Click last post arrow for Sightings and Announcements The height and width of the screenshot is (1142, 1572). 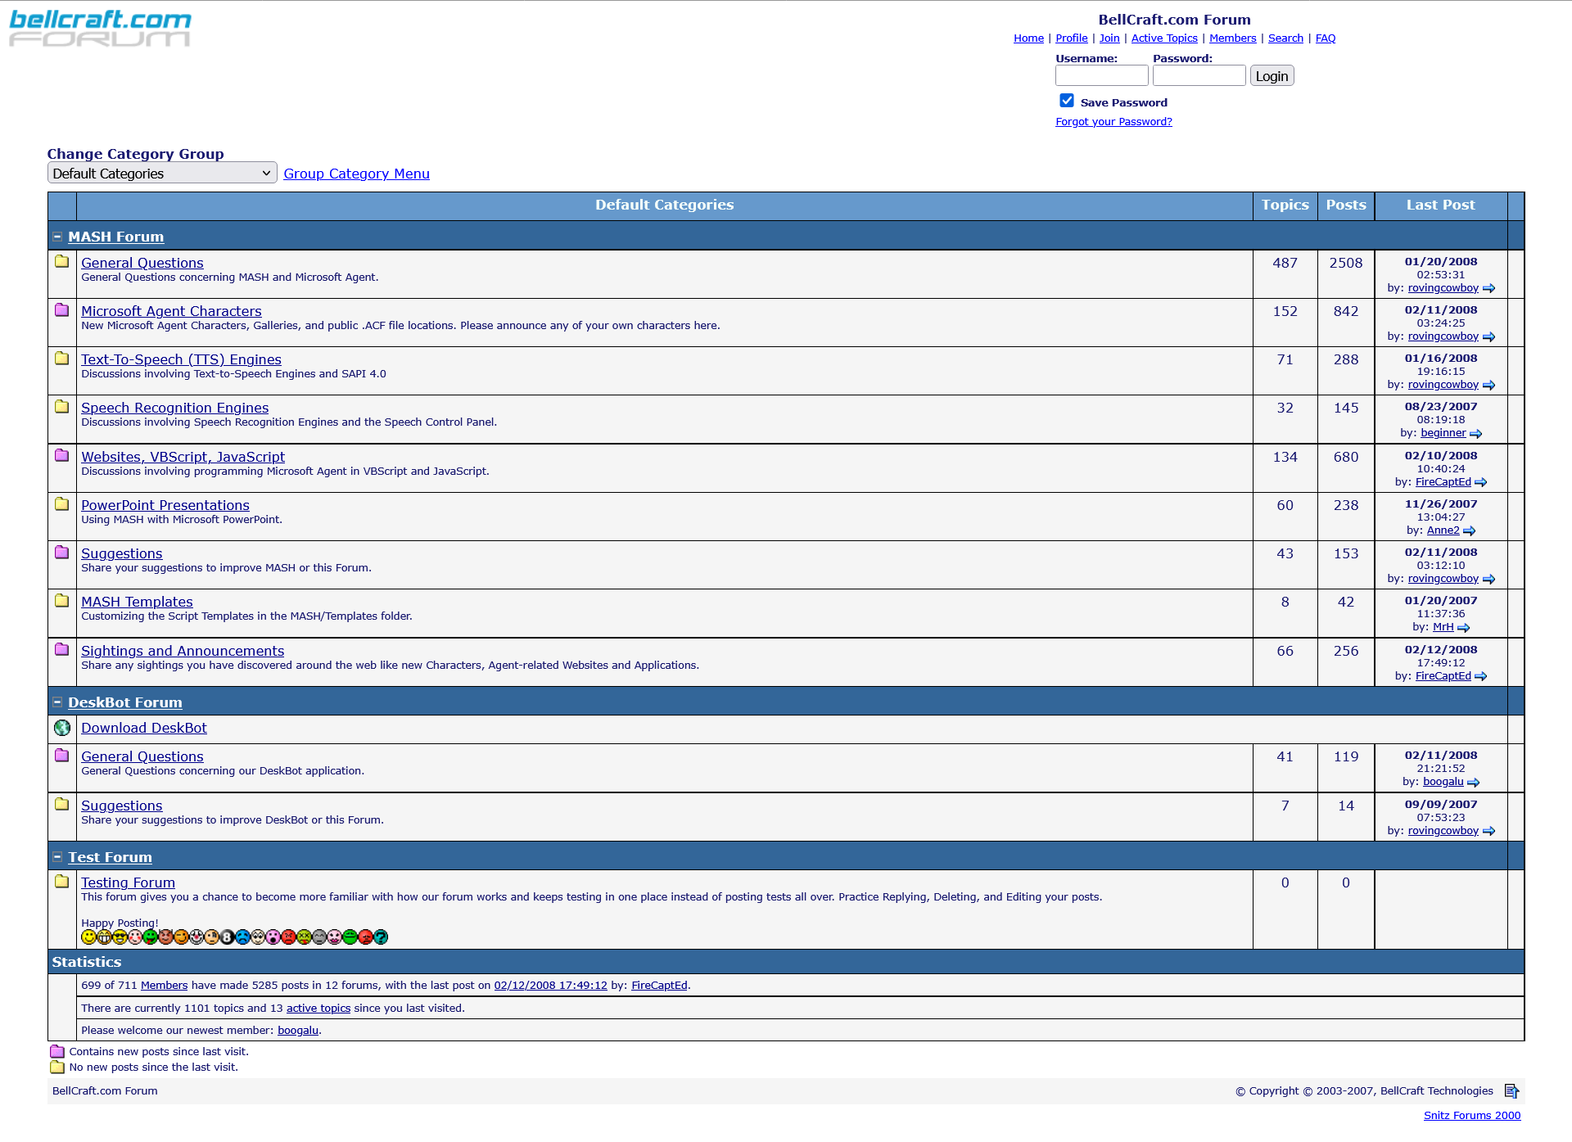(1481, 677)
